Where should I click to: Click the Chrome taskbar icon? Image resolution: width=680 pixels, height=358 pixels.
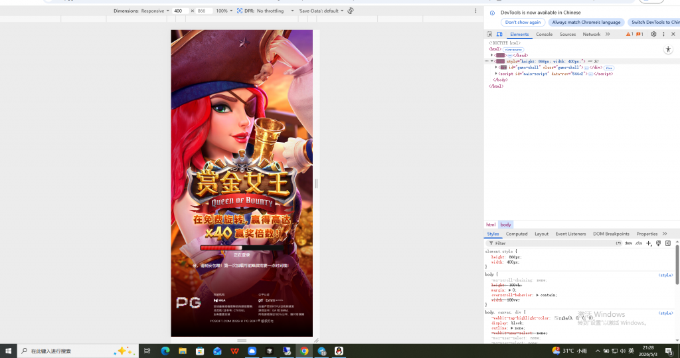click(304, 351)
